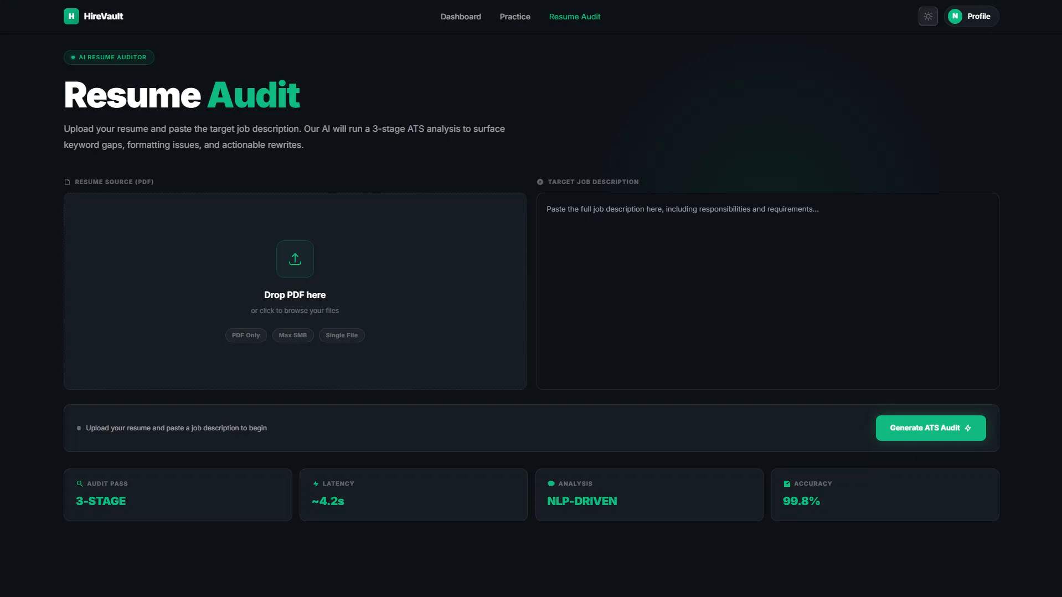This screenshot has width=1062, height=597.
Task: Click the N avatar circle
Action: [x=955, y=16]
